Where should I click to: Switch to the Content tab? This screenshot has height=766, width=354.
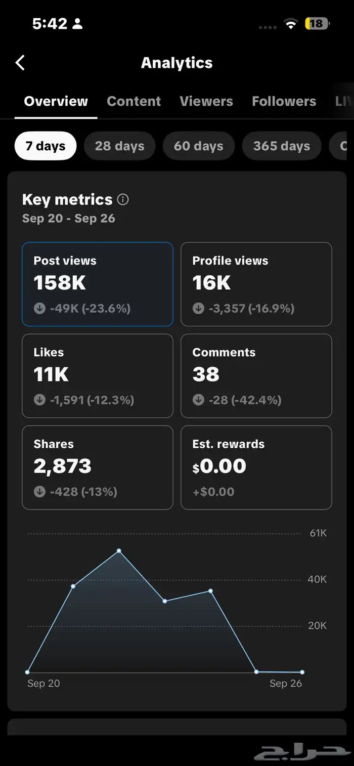coord(134,101)
